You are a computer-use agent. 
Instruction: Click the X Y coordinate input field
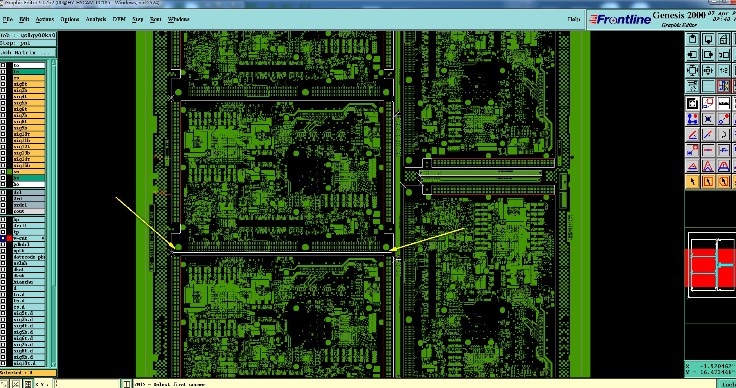pyautogui.click(x=87, y=384)
